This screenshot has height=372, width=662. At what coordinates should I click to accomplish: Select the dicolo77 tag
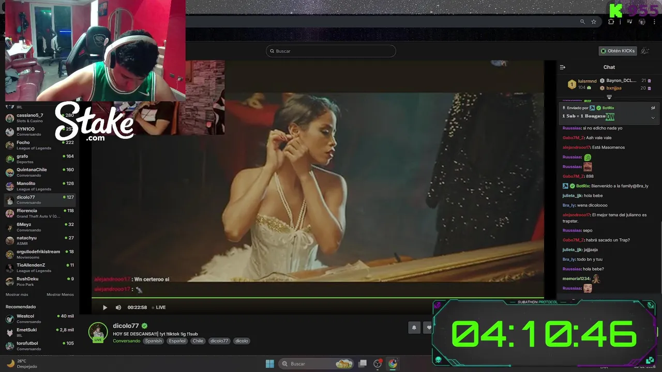pyautogui.click(x=219, y=341)
